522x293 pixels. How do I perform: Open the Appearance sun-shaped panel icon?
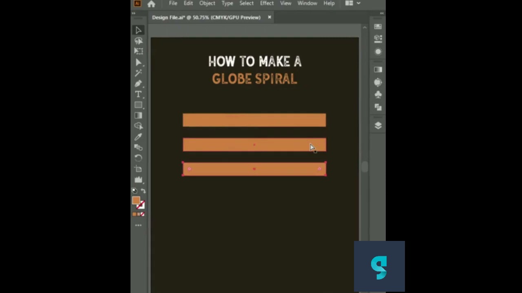378,52
